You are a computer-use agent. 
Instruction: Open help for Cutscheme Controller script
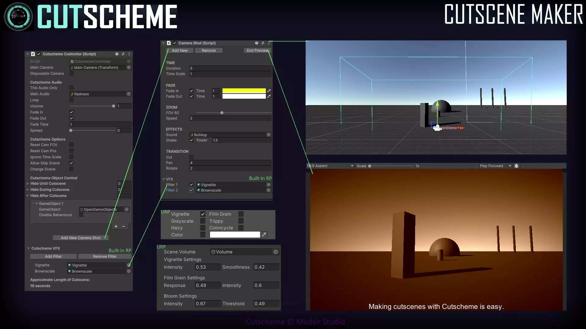[117, 54]
